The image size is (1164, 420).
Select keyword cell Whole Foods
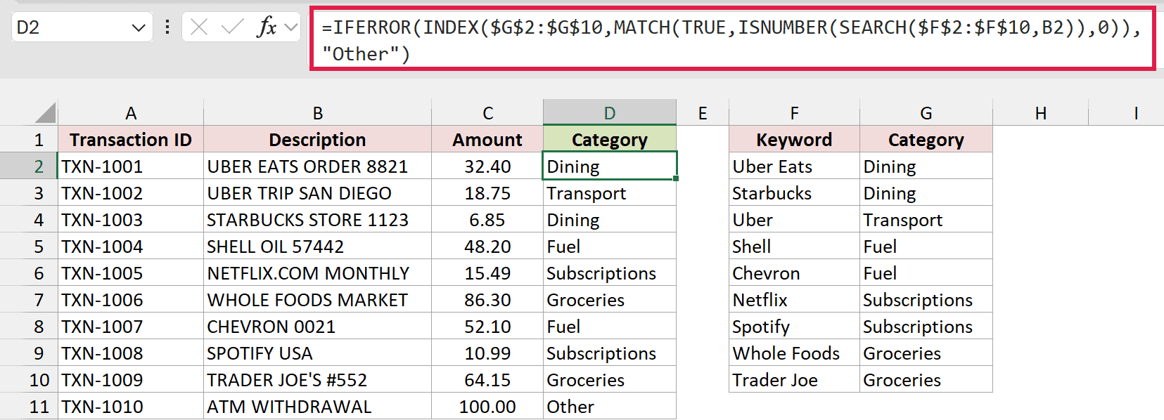(794, 353)
